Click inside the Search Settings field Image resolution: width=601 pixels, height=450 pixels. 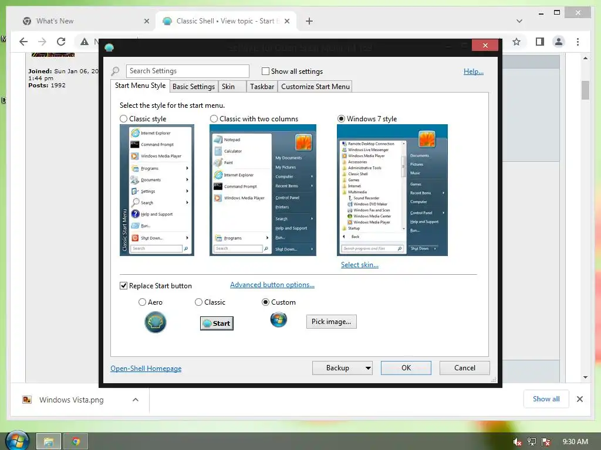tap(187, 71)
